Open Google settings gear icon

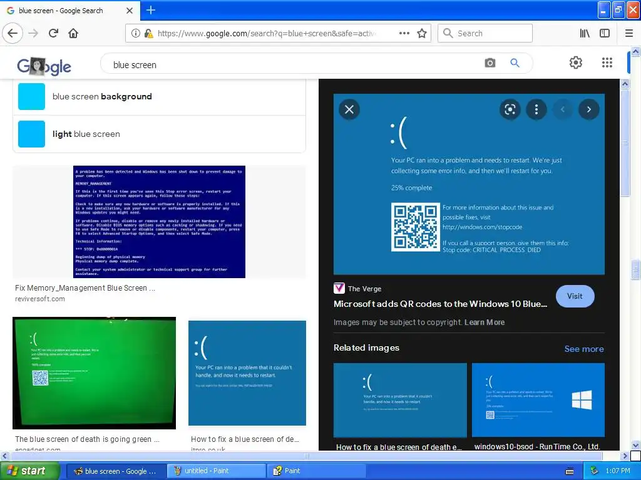tap(576, 62)
